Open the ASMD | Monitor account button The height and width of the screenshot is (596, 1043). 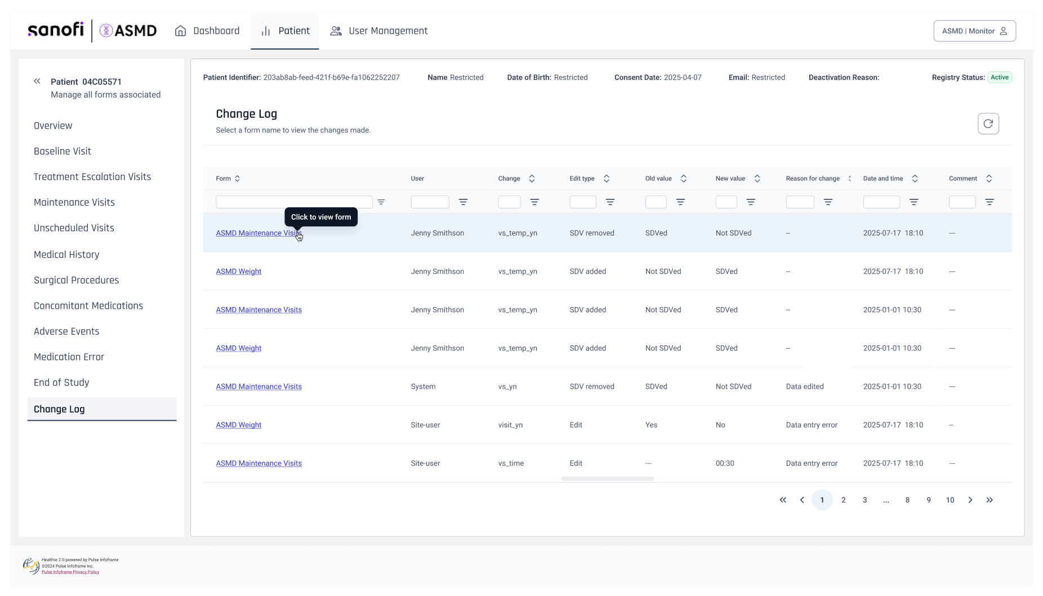(x=974, y=31)
